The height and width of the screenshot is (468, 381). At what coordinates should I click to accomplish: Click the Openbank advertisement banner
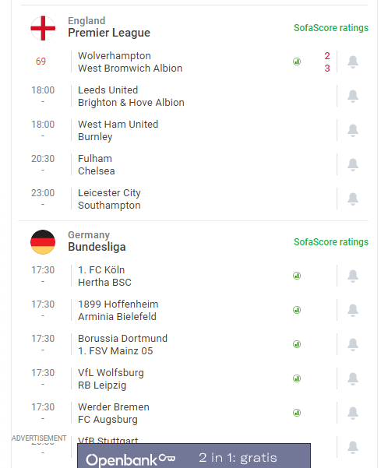tap(194, 456)
